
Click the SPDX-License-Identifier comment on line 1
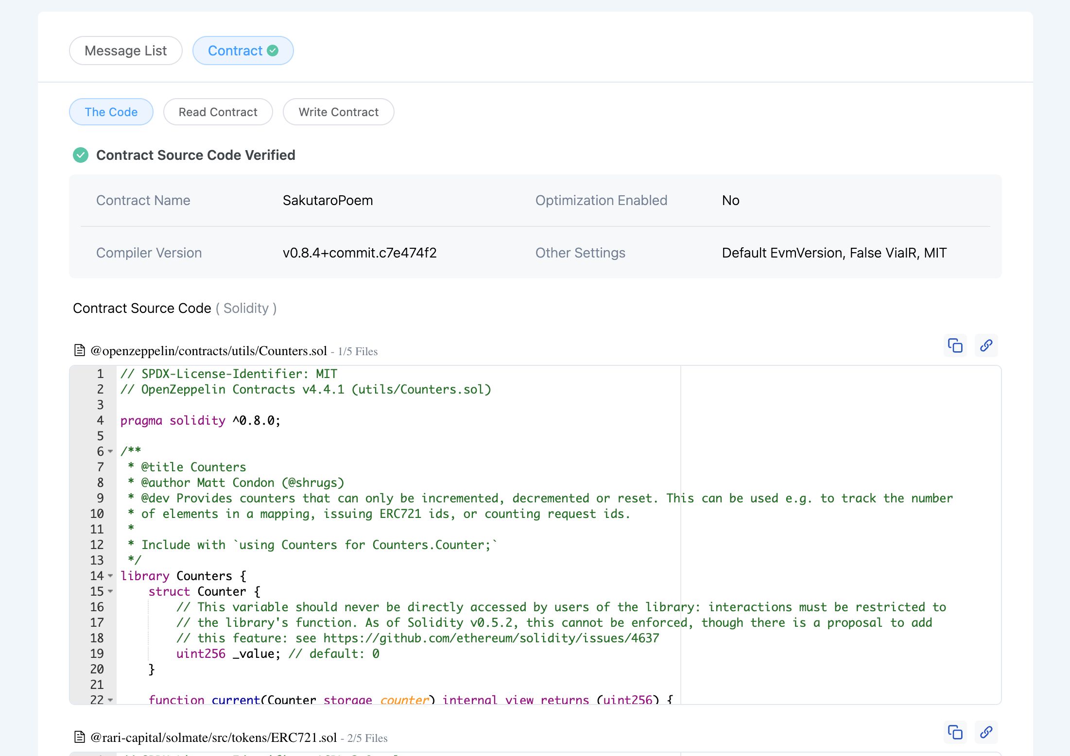(x=228, y=374)
